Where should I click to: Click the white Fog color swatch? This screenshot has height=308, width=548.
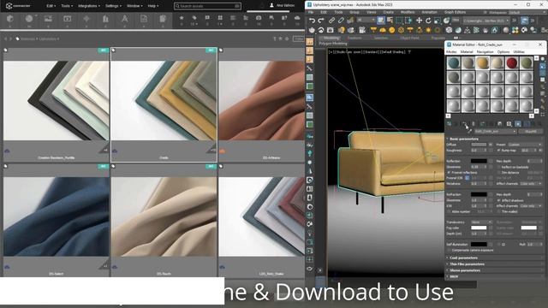coord(479,228)
